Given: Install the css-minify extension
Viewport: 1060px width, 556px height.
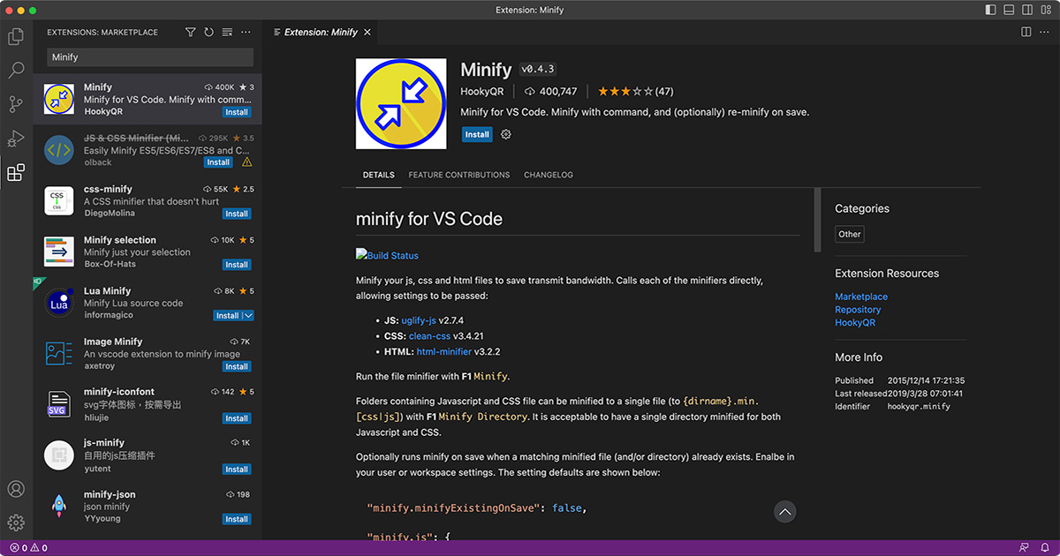Looking at the screenshot, I should [x=237, y=214].
